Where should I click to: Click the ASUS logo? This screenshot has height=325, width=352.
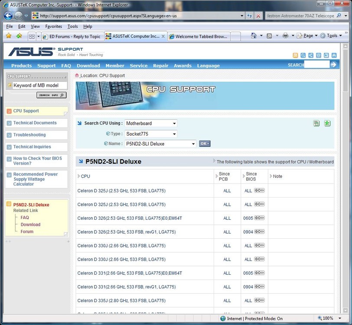coord(32,52)
